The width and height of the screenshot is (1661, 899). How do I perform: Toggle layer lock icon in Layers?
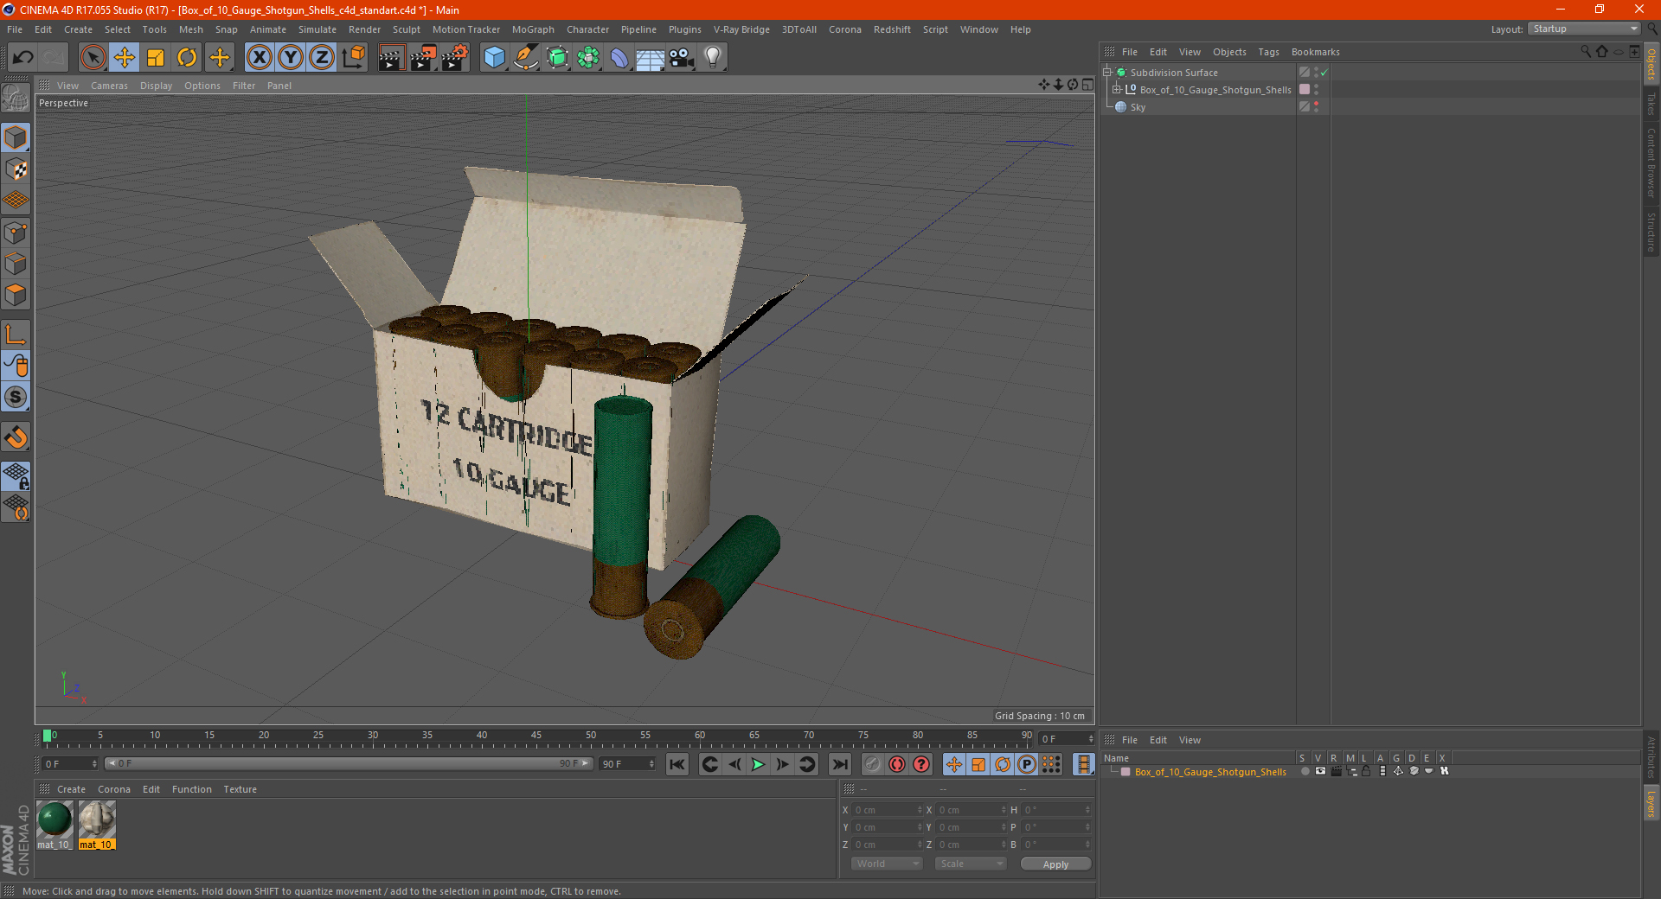pos(1366,771)
